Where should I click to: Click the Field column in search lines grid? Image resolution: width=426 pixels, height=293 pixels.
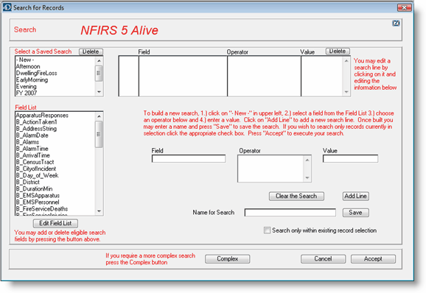pyautogui.click(x=183, y=77)
